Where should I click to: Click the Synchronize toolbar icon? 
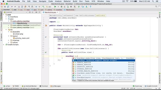8,7
